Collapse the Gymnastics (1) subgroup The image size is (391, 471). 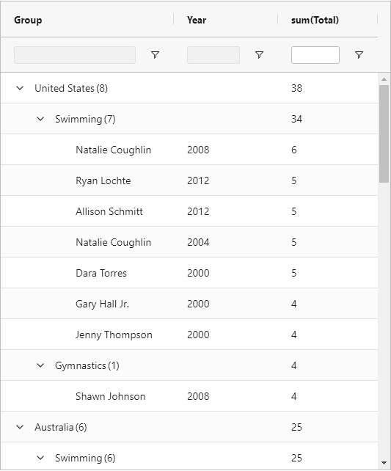tap(40, 365)
